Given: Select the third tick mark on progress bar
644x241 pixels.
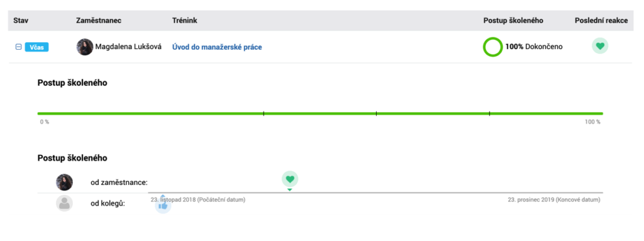Looking at the screenshot, I should [x=489, y=113].
